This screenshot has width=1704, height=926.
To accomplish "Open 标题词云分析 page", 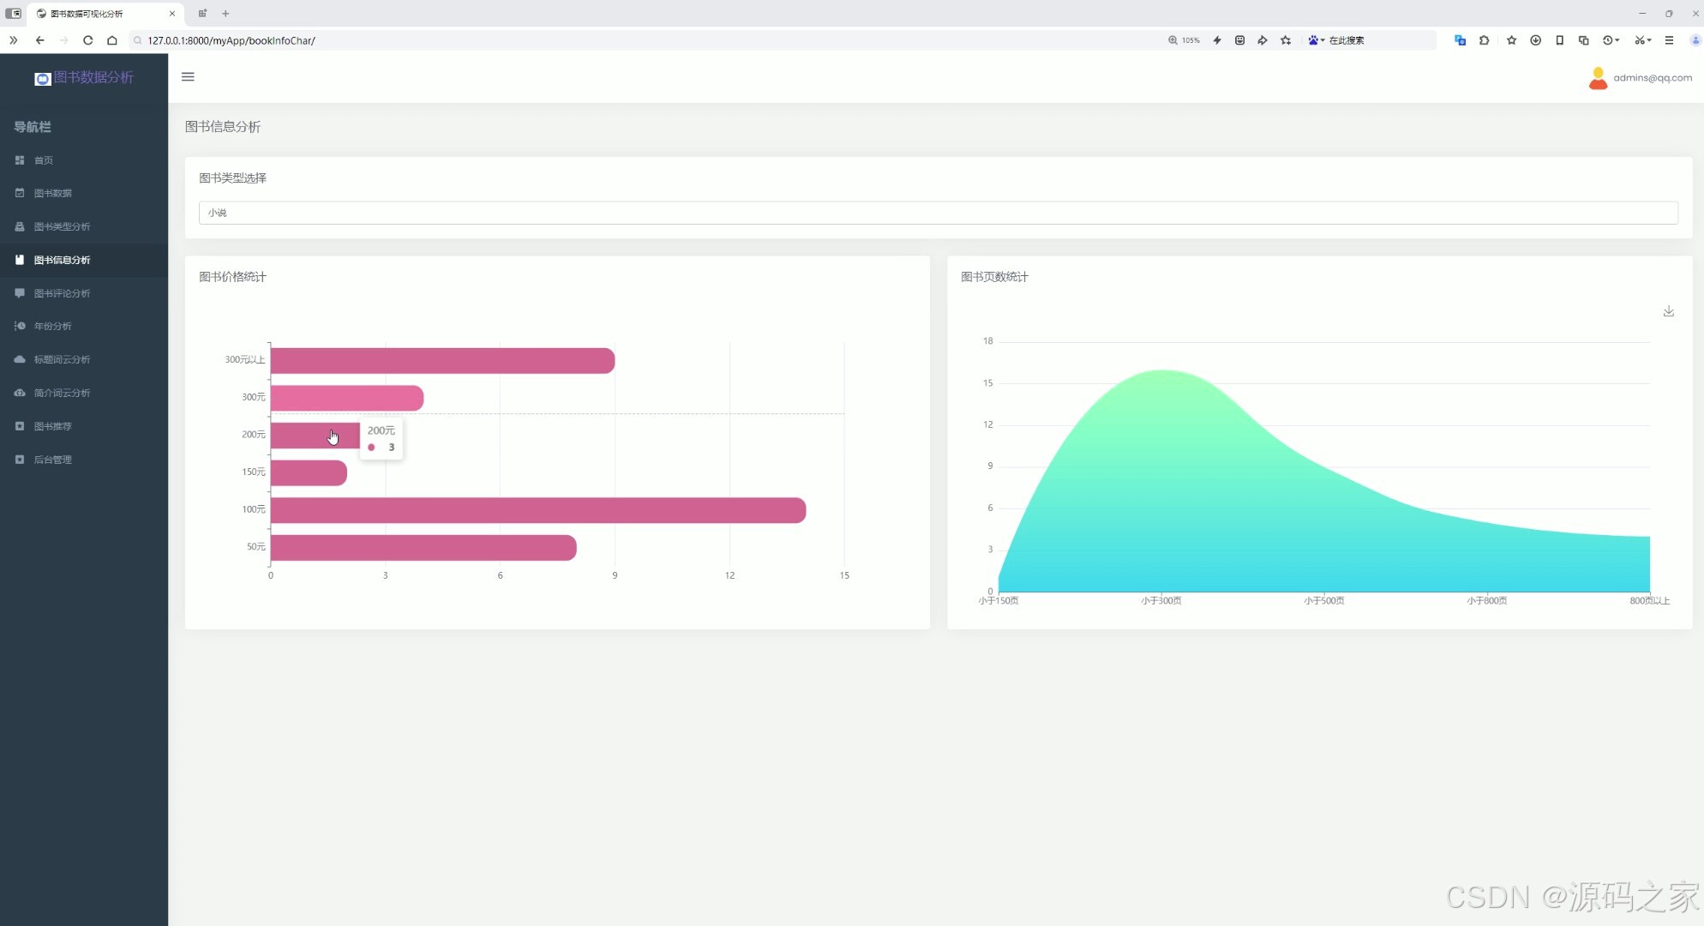I will coord(62,359).
